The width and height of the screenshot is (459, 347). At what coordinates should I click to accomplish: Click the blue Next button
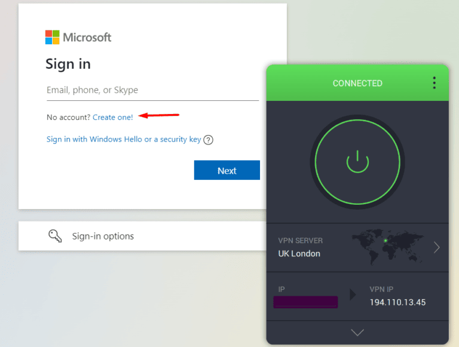click(x=227, y=170)
